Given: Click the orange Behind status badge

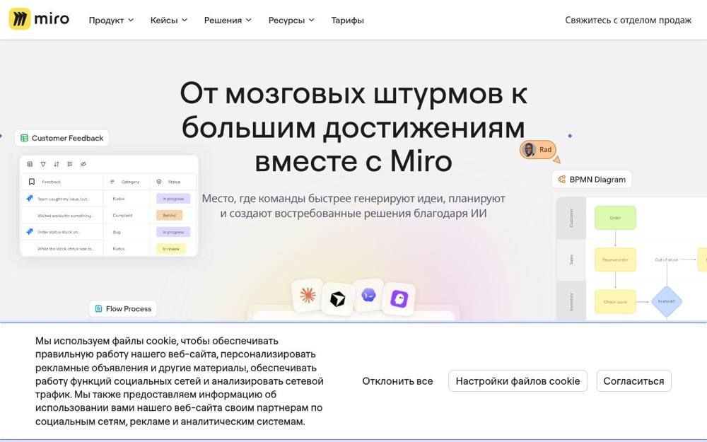Looking at the screenshot, I should coord(169,215).
